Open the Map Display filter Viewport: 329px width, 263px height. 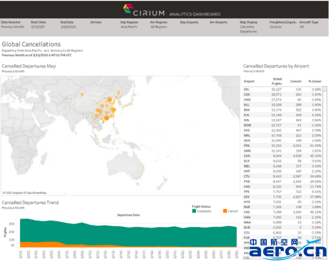[x=249, y=27]
